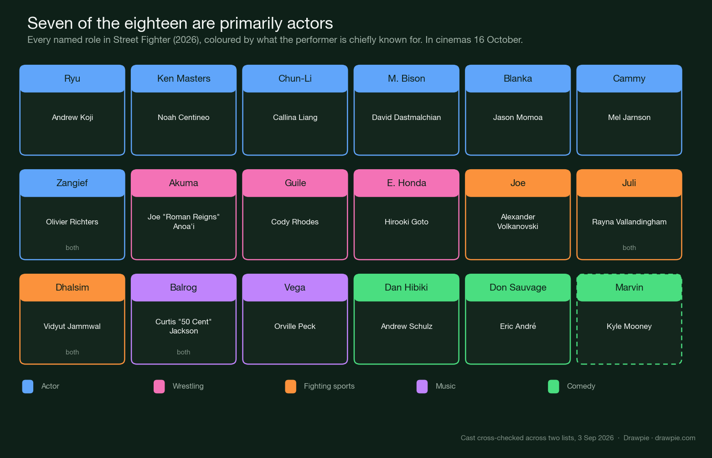Select the 'Music' legend label
Image resolution: width=712 pixels, height=458 pixels.
445,386
